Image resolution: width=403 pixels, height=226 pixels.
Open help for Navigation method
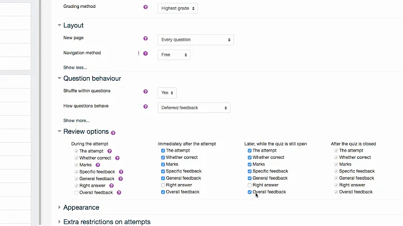(x=146, y=54)
